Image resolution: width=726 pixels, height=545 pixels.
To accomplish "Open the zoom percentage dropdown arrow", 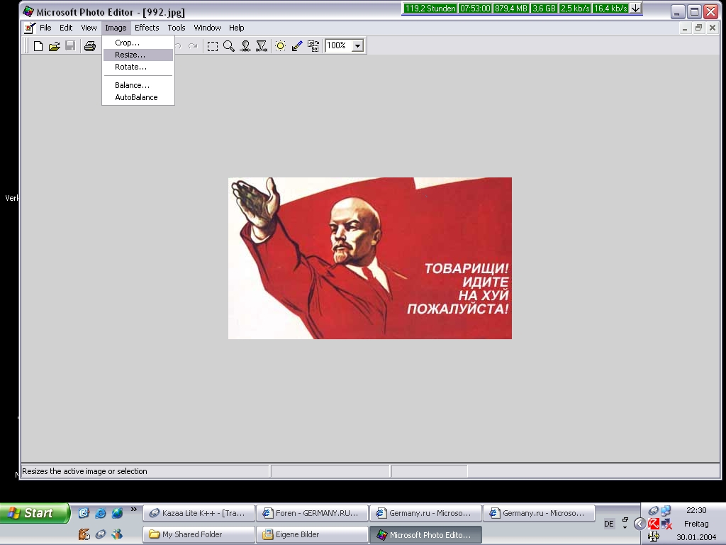I will 357,46.
